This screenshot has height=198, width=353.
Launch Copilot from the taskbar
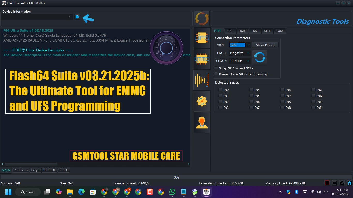tap(59, 192)
